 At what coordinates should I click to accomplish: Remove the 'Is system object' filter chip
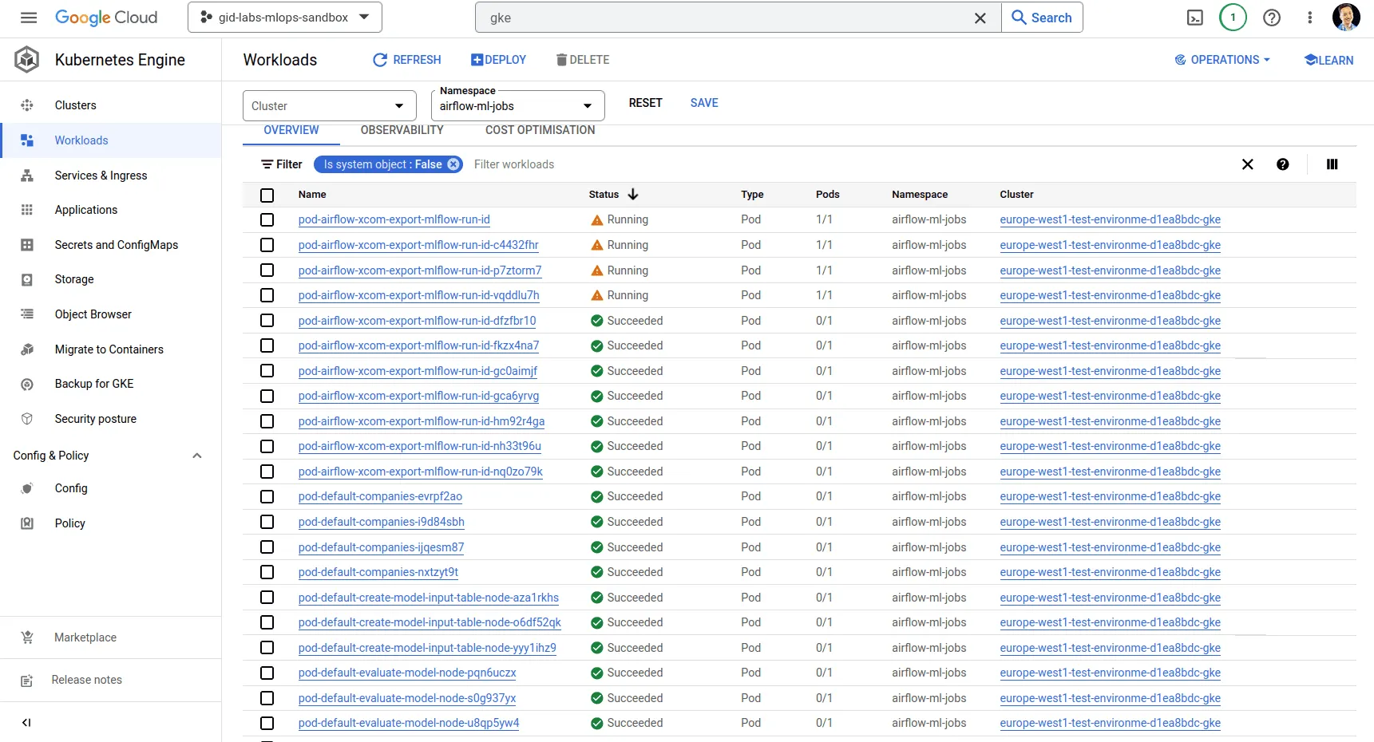[453, 164]
